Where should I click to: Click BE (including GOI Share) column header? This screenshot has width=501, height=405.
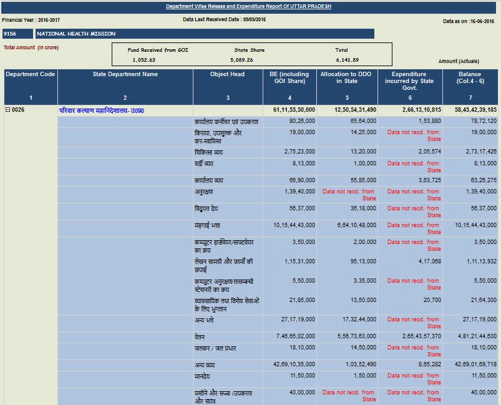pos(289,87)
